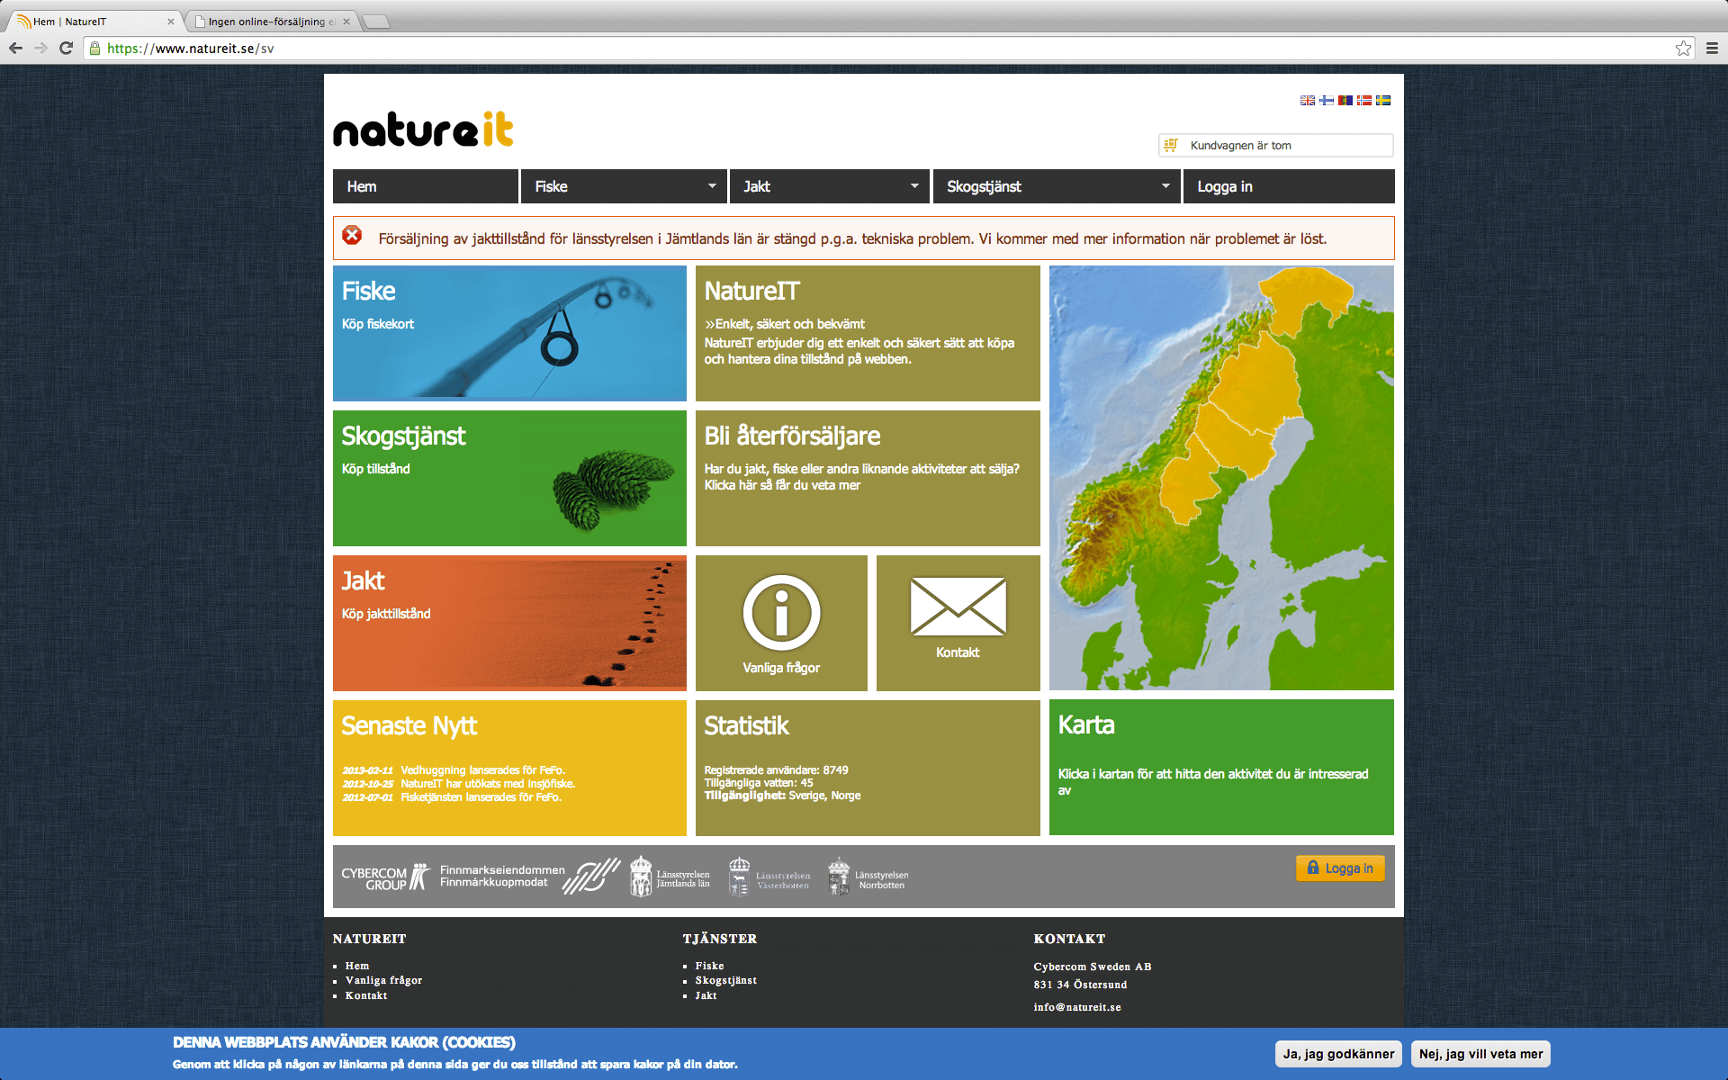The image size is (1728, 1080).
Task: Expand the Jakt menu dropdown arrow
Action: [914, 186]
